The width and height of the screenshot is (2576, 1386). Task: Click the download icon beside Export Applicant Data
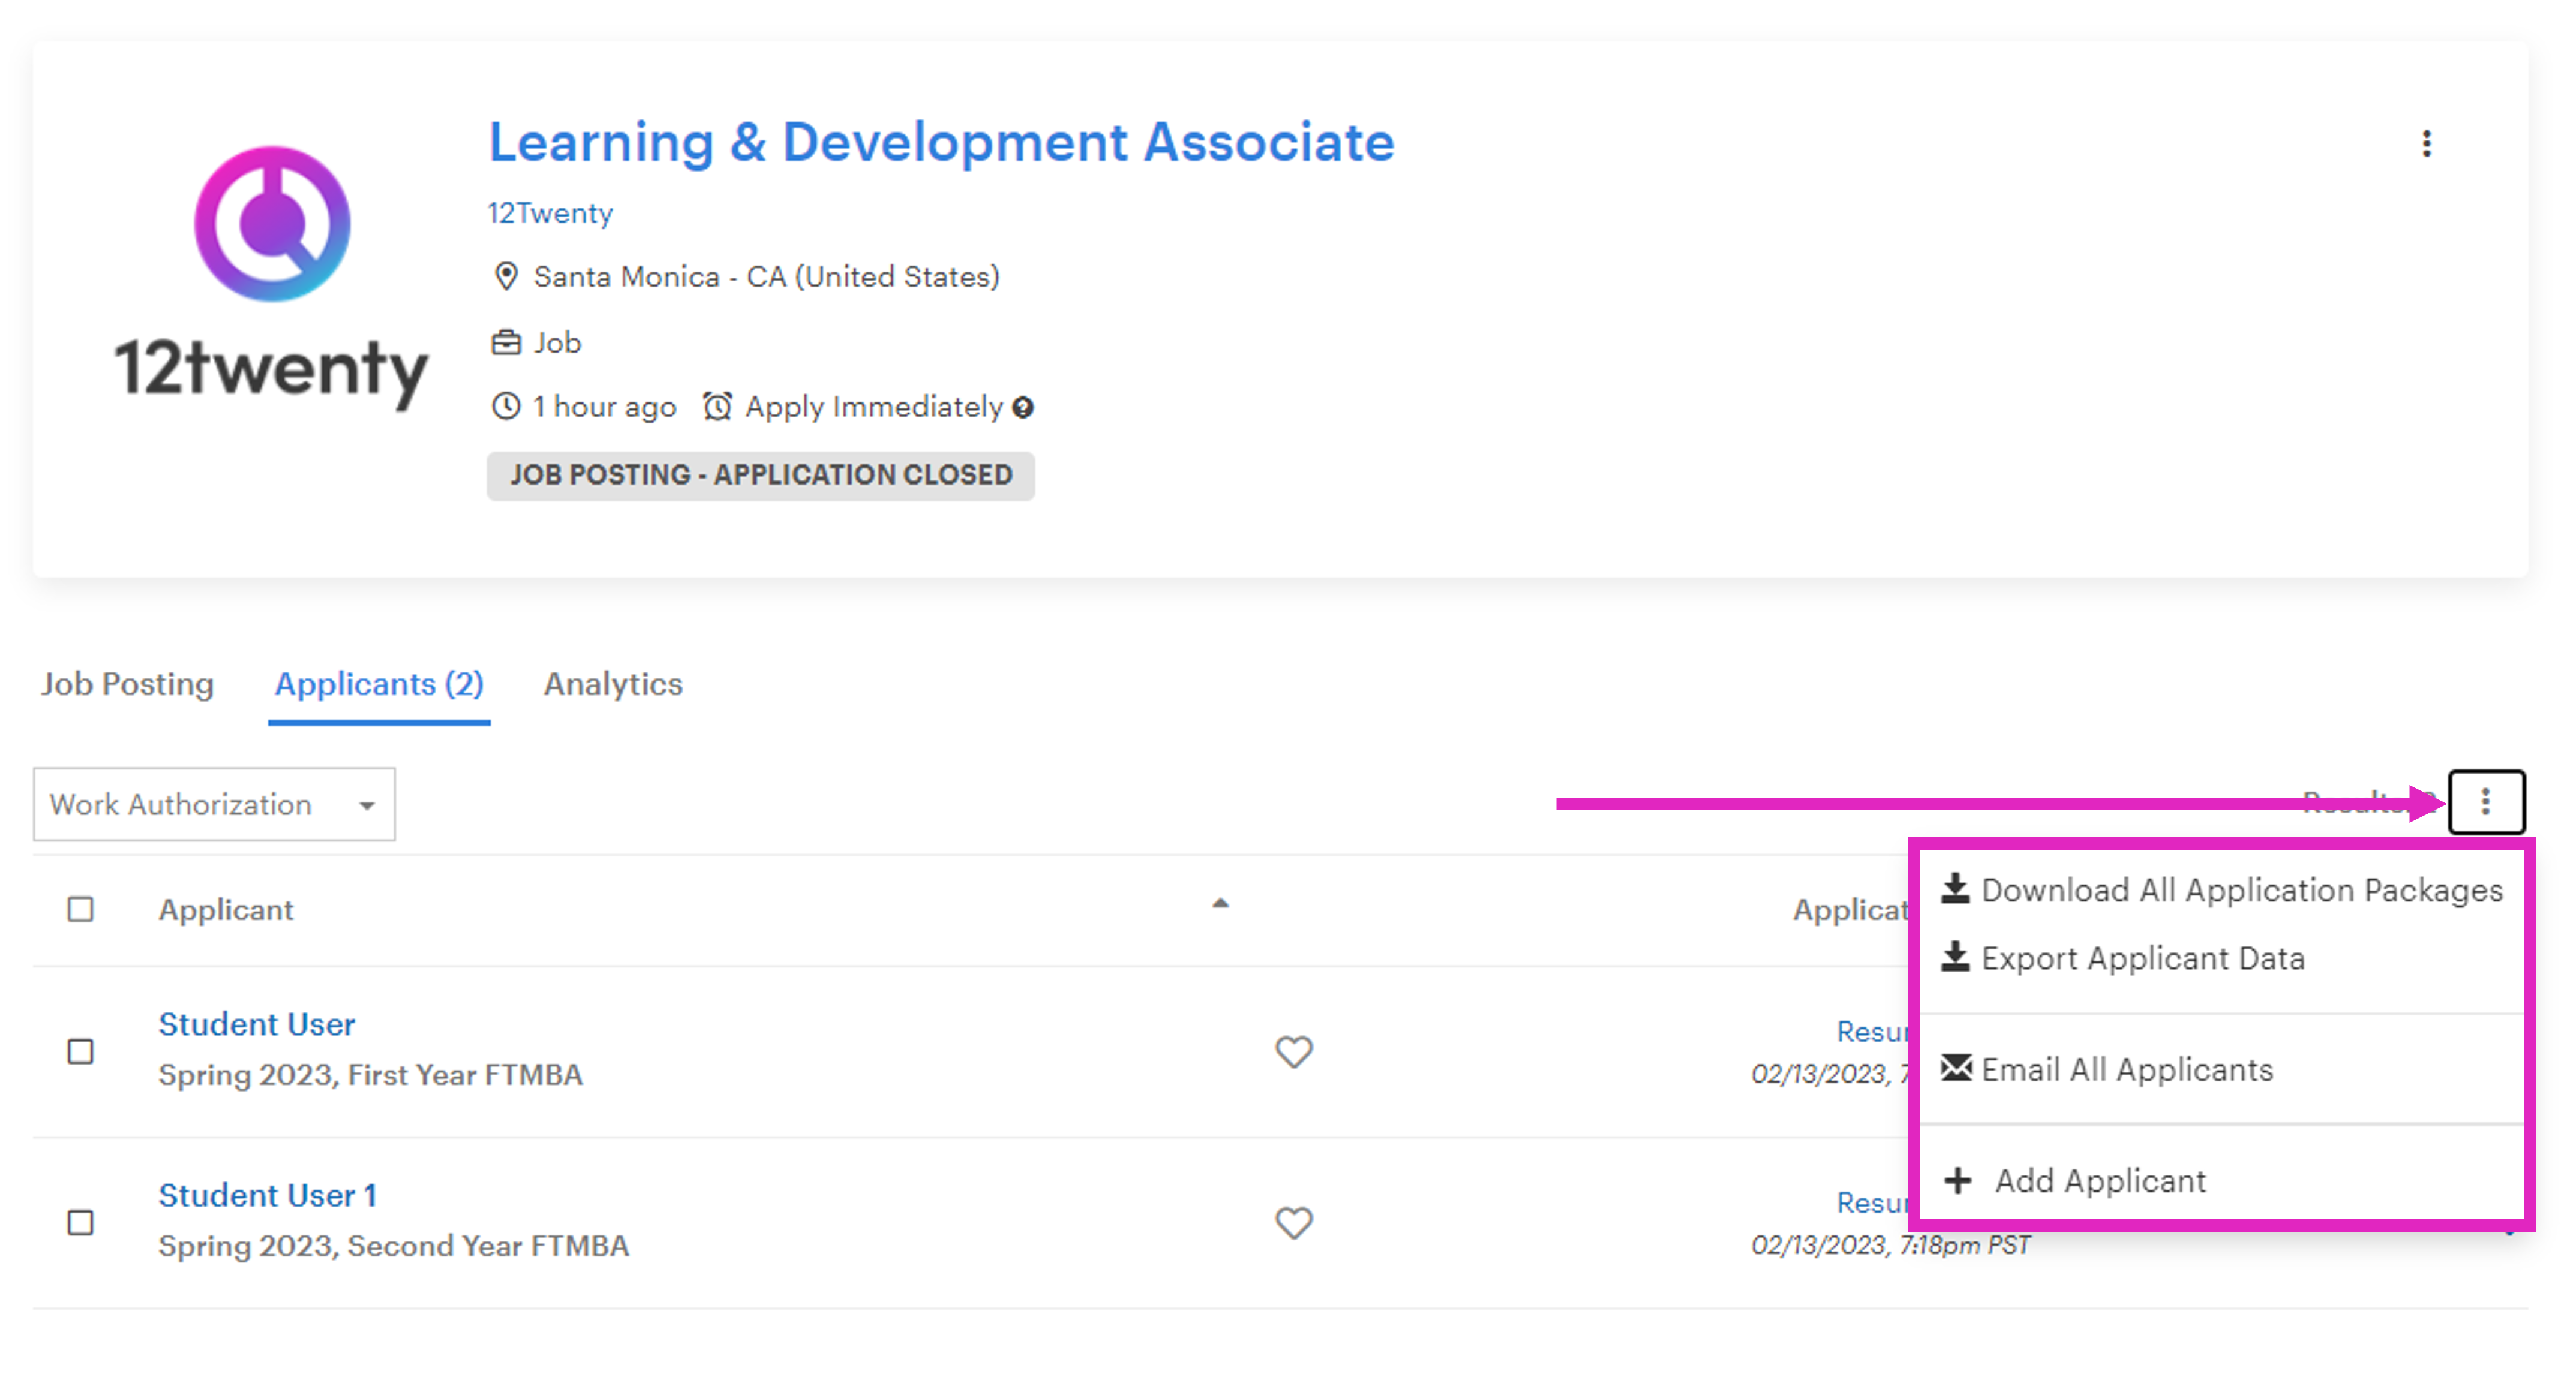(1955, 957)
